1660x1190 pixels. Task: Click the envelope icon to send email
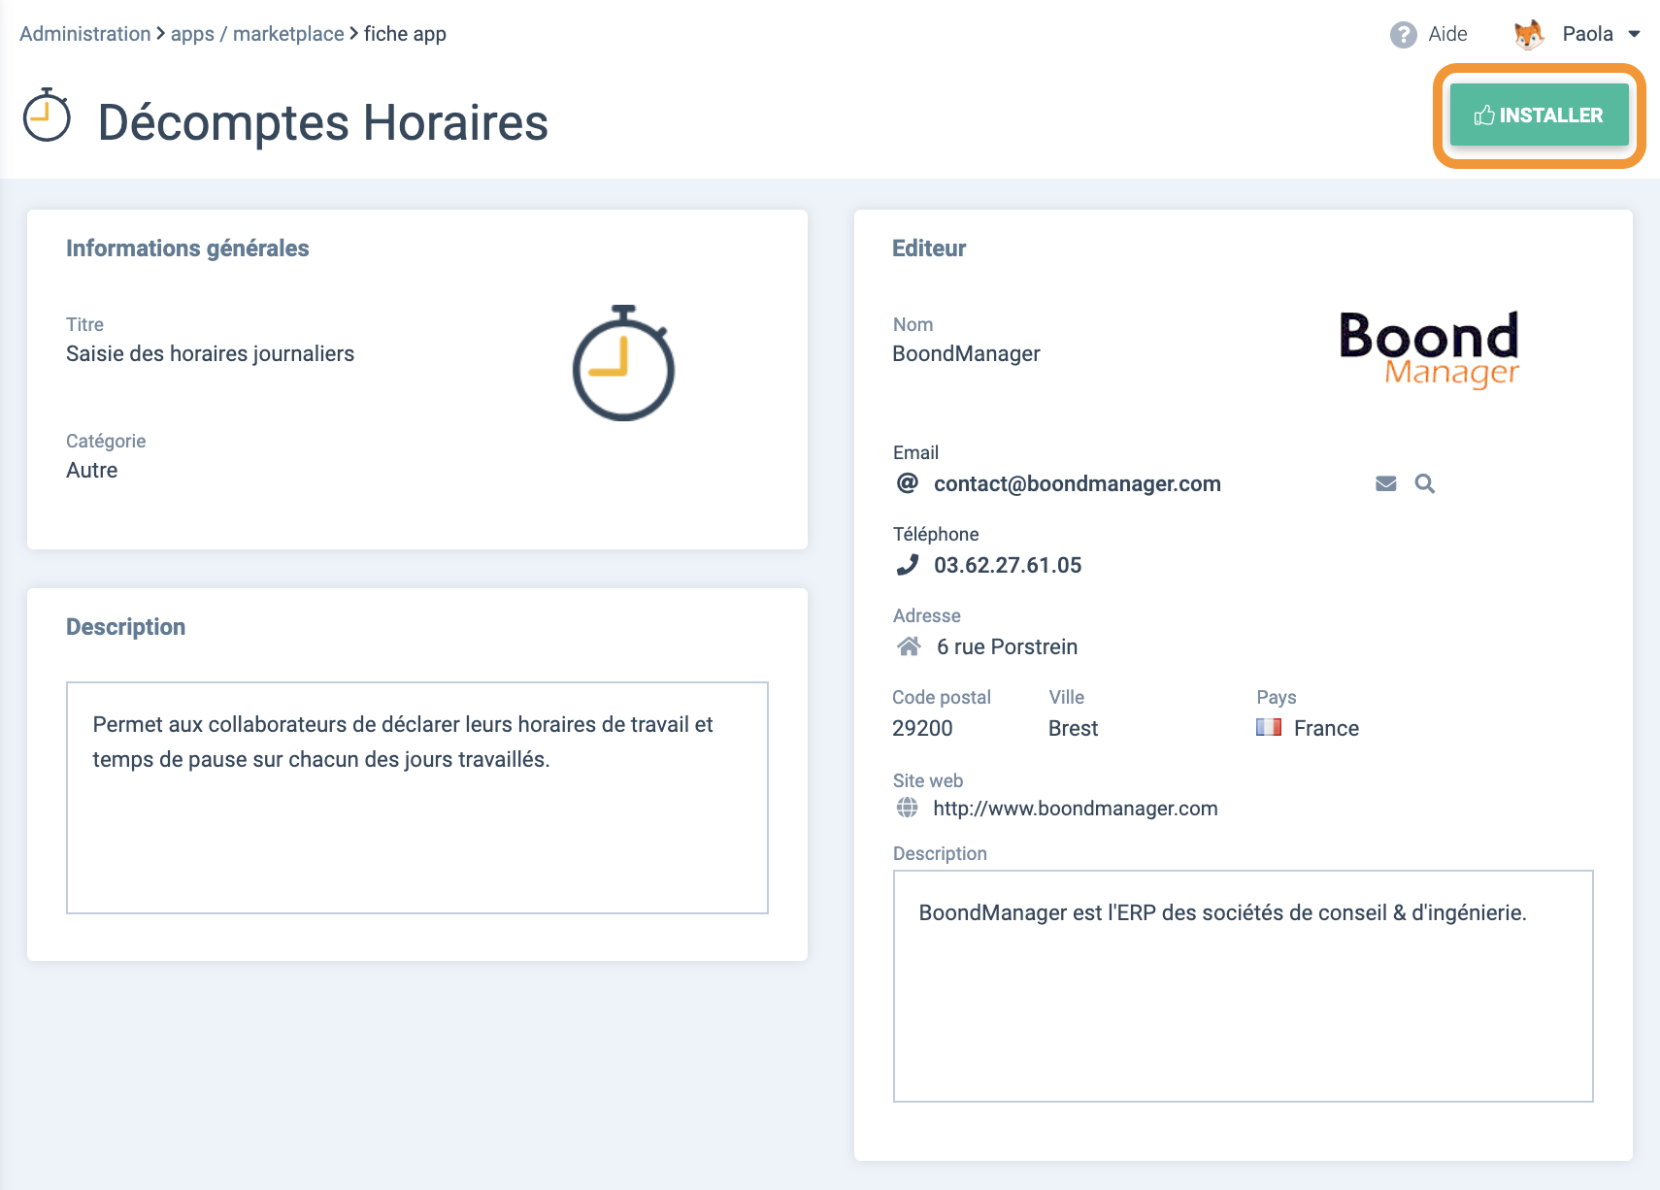point(1385,483)
